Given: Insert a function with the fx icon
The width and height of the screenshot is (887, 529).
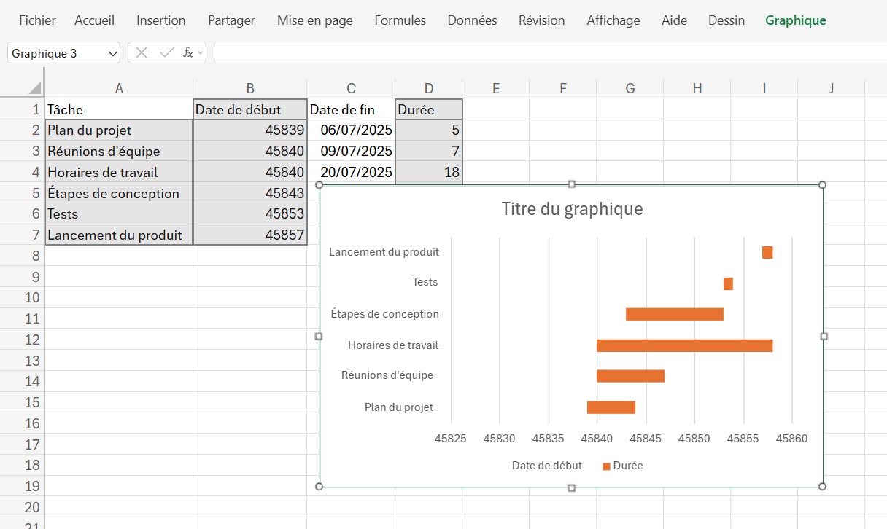Looking at the screenshot, I should [x=188, y=52].
